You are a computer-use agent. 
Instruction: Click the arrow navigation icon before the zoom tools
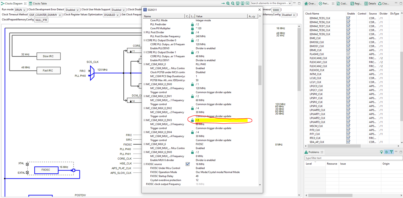pos(223,3)
